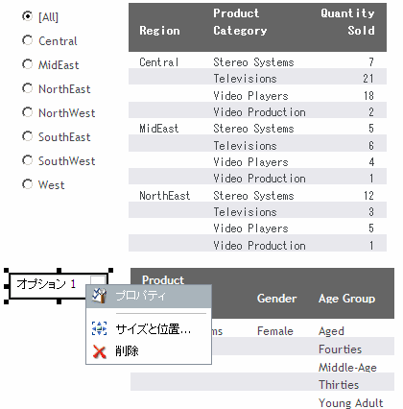
Task: Click 削除 in the context menu
Action: click(149, 351)
